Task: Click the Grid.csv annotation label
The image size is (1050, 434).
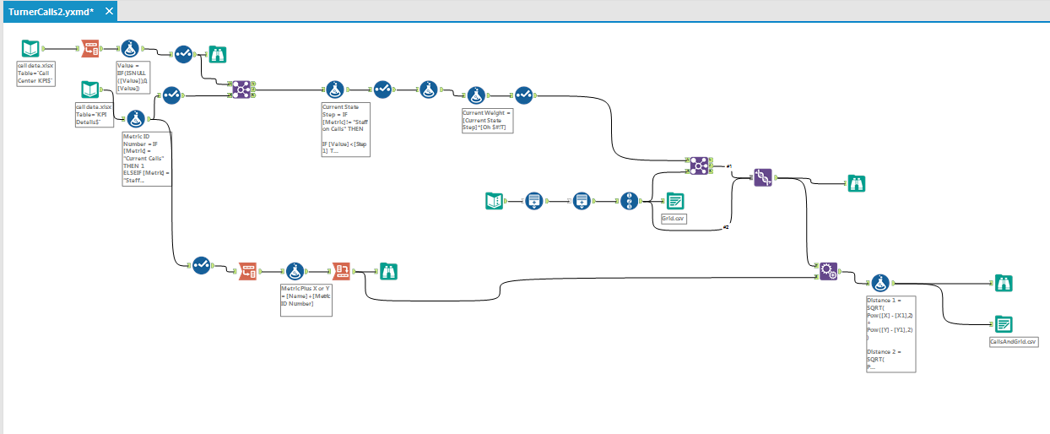Action: (x=674, y=218)
